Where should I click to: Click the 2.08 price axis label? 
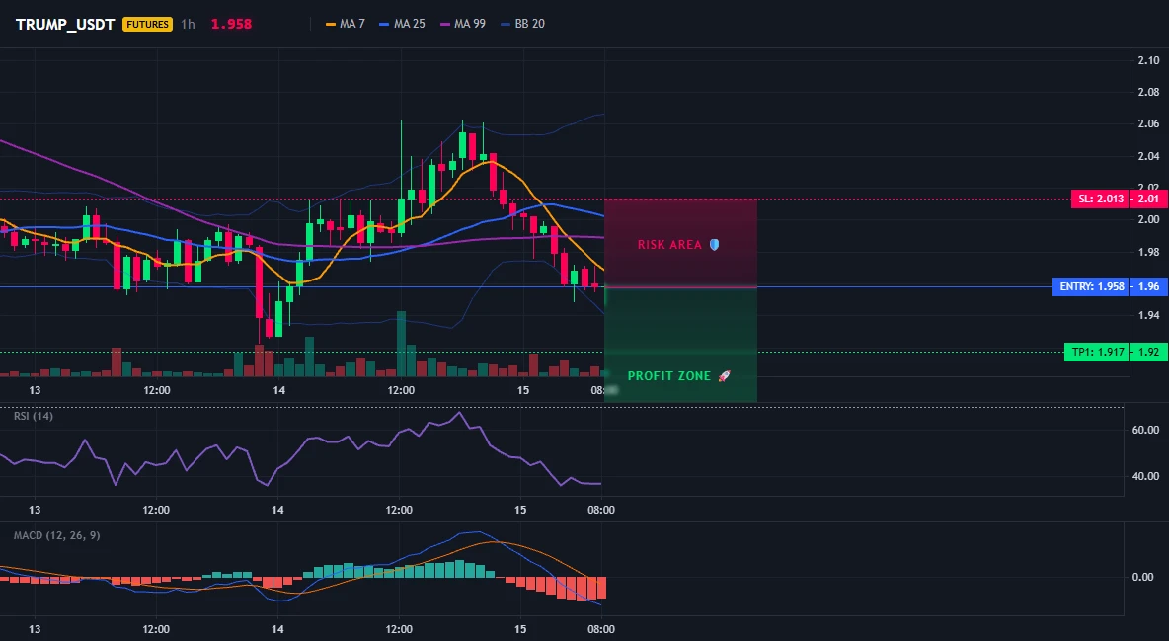(x=1148, y=93)
